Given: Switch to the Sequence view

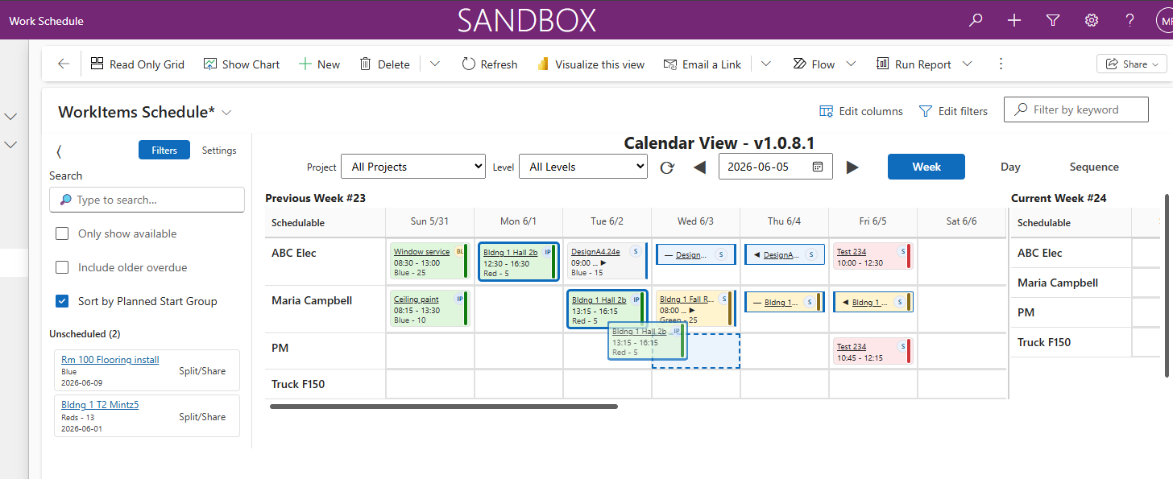Looking at the screenshot, I should point(1094,167).
